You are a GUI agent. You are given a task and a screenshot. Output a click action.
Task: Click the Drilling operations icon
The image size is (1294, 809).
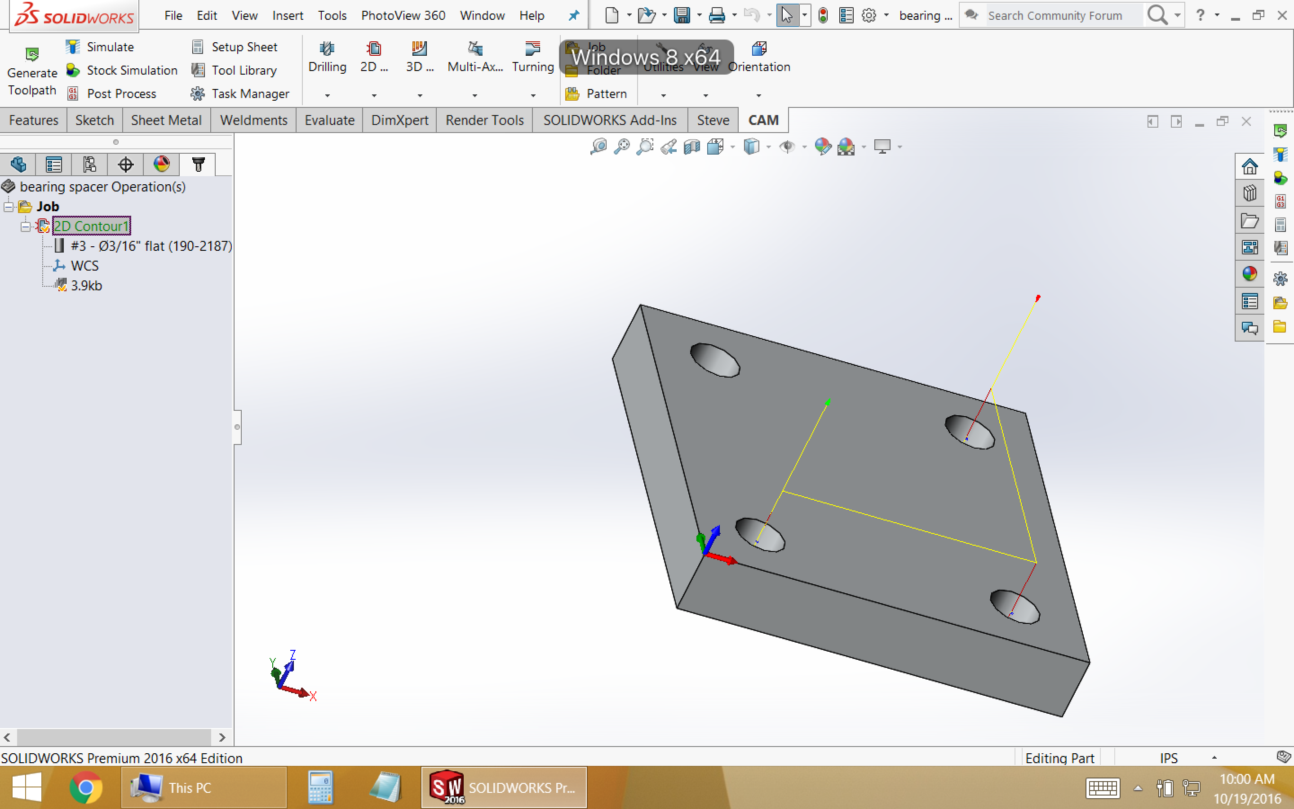point(327,49)
